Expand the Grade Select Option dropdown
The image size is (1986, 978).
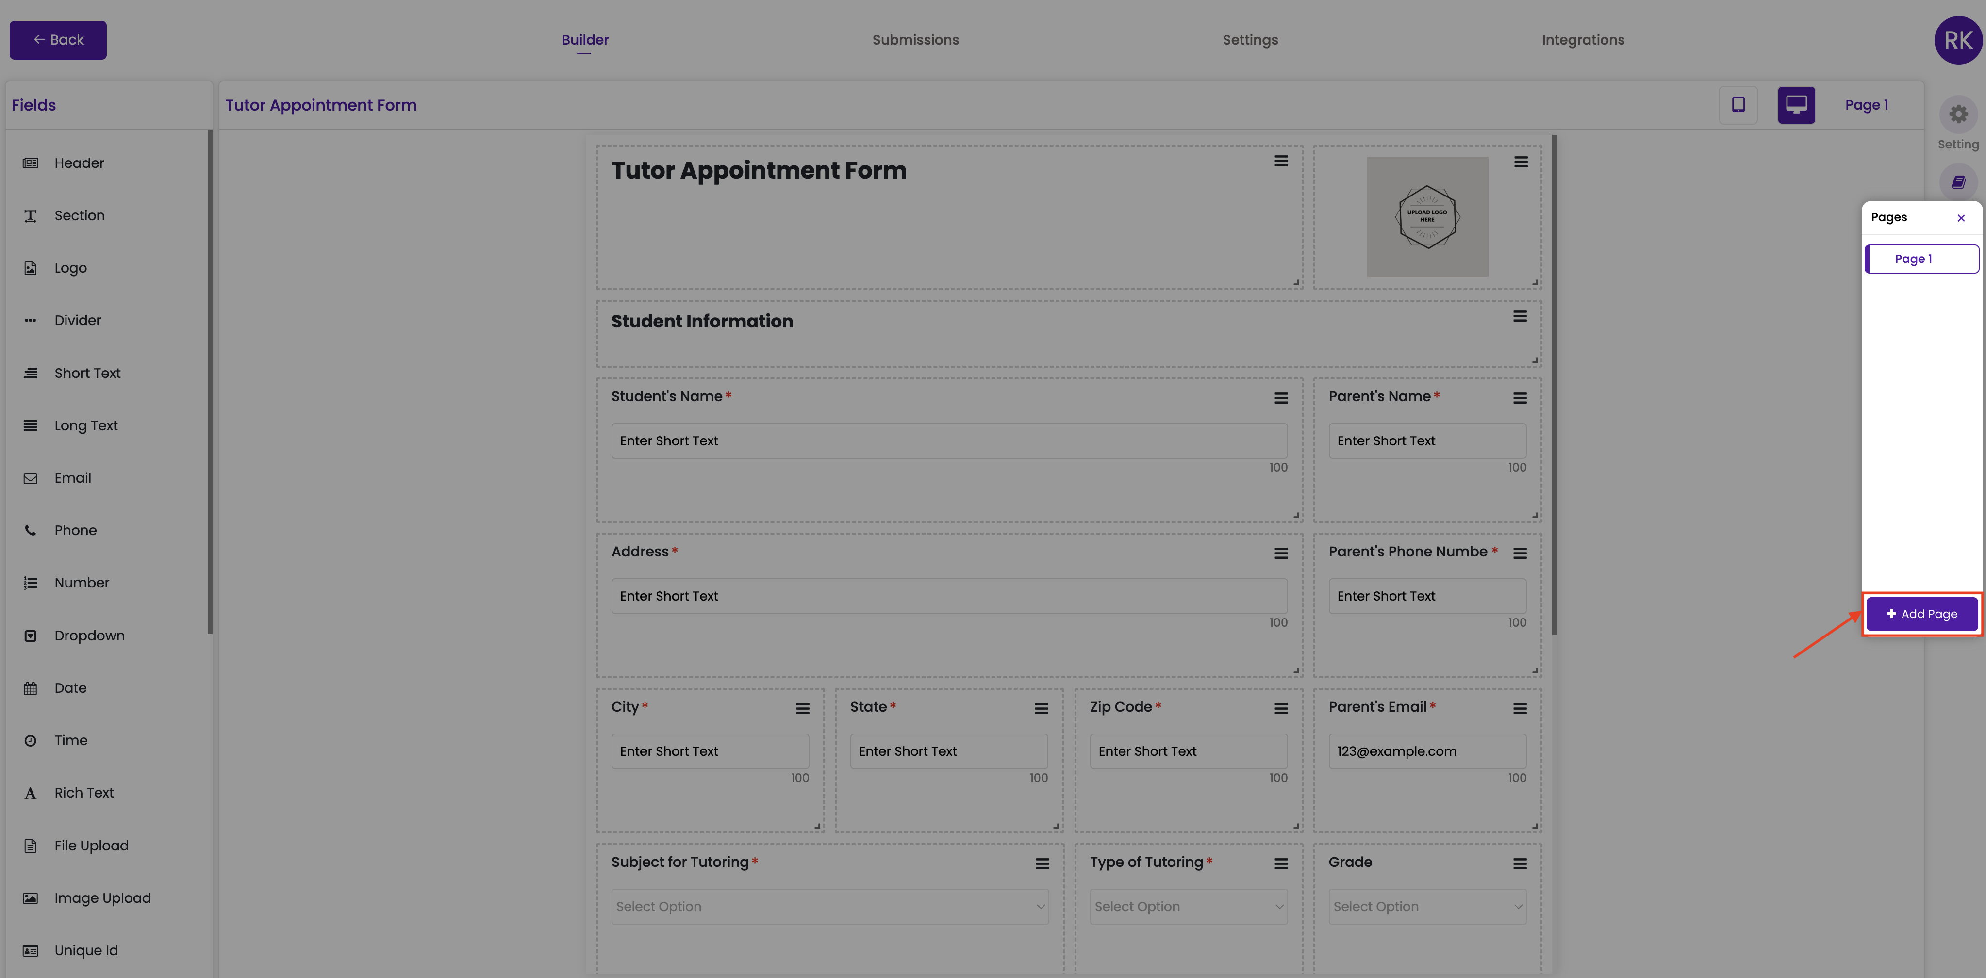click(1427, 907)
